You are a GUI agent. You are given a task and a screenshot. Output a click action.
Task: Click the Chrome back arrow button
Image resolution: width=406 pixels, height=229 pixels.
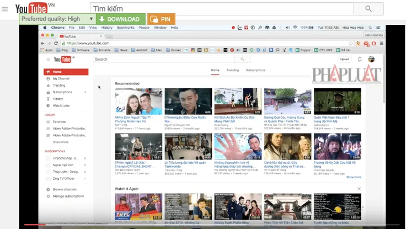pos(41,43)
